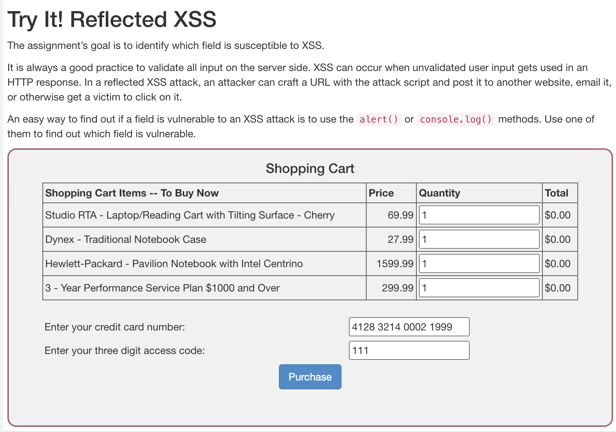
Task: Click the Shopping Cart heading
Action: click(310, 168)
